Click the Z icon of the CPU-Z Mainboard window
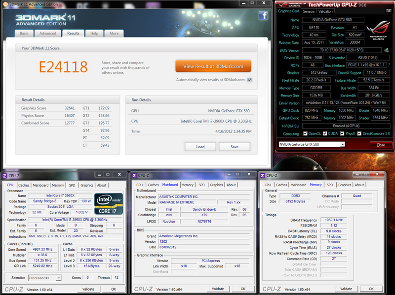This screenshot has width=395, height=295. click(x=134, y=175)
